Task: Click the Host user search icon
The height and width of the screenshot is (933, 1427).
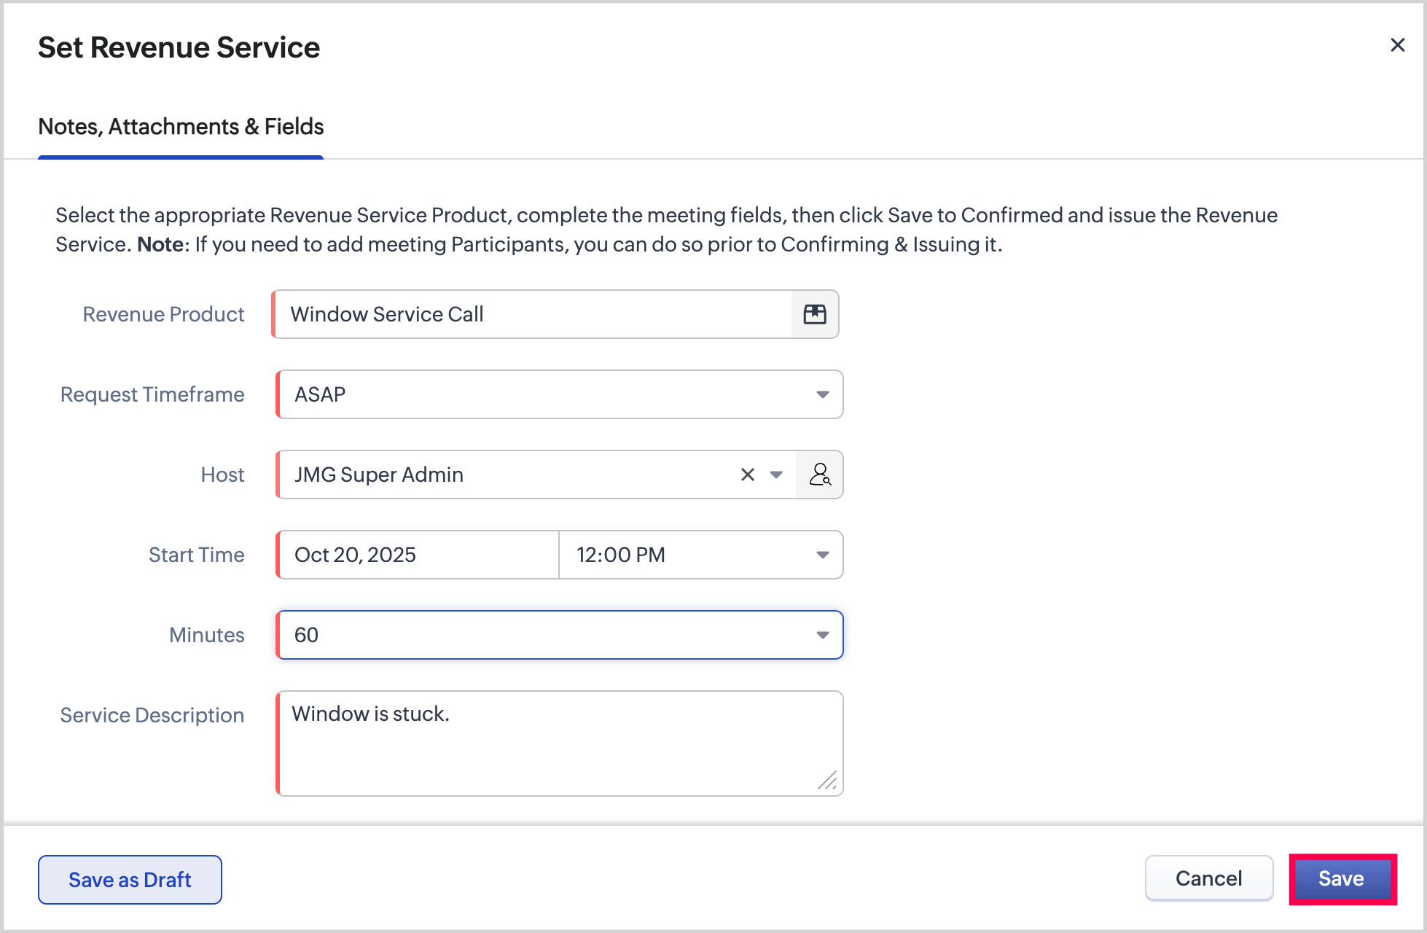Action: pos(819,475)
